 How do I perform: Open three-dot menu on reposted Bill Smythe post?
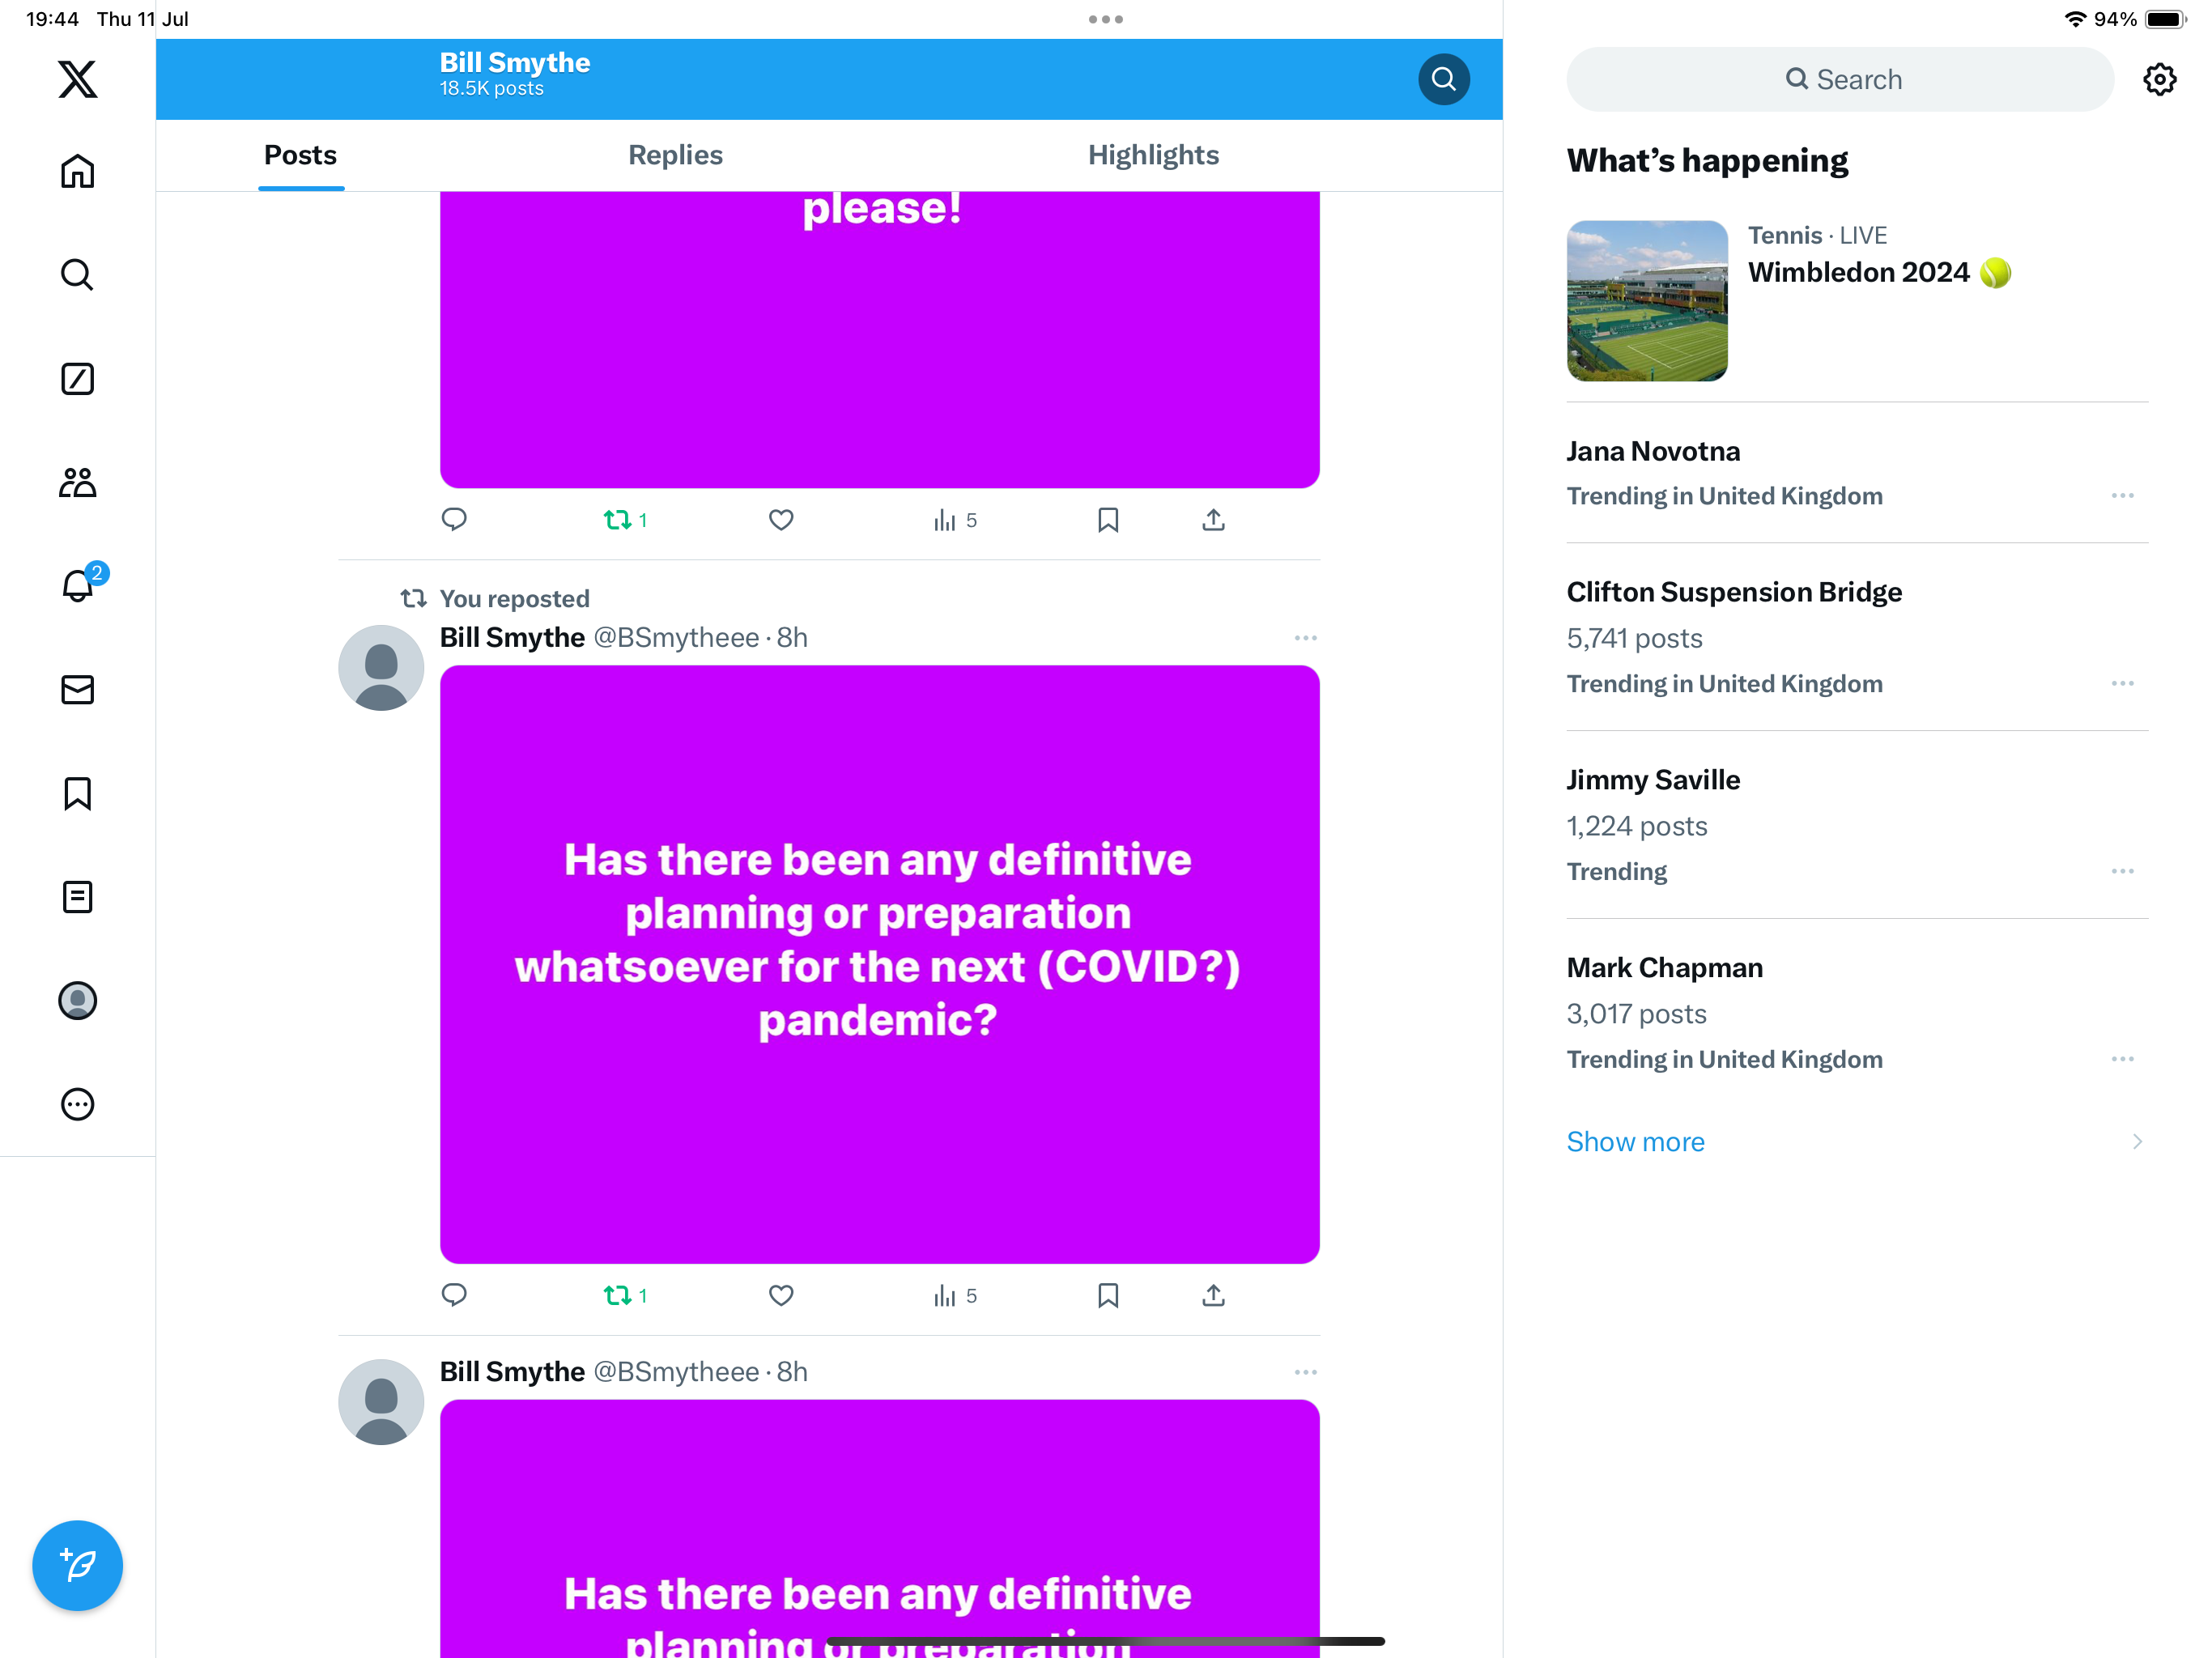(1305, 638)
